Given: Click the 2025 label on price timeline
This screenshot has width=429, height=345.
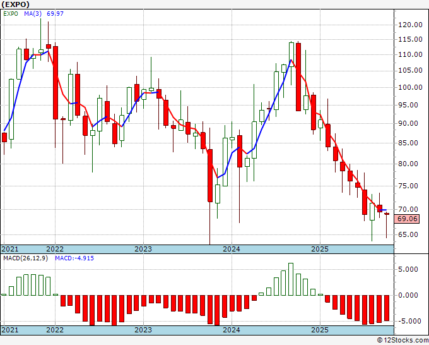Looking at the screenshot, I should [x=320, y=249].
